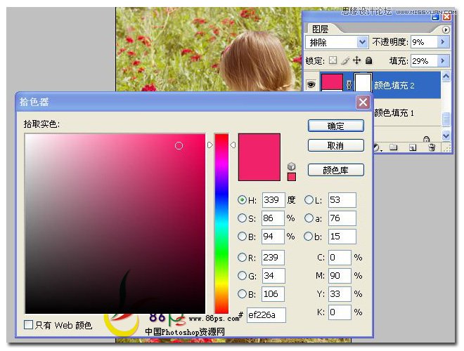Open the 颜色库 color libraries
Screen dimensions: 464x351
(x=336, y=170)
